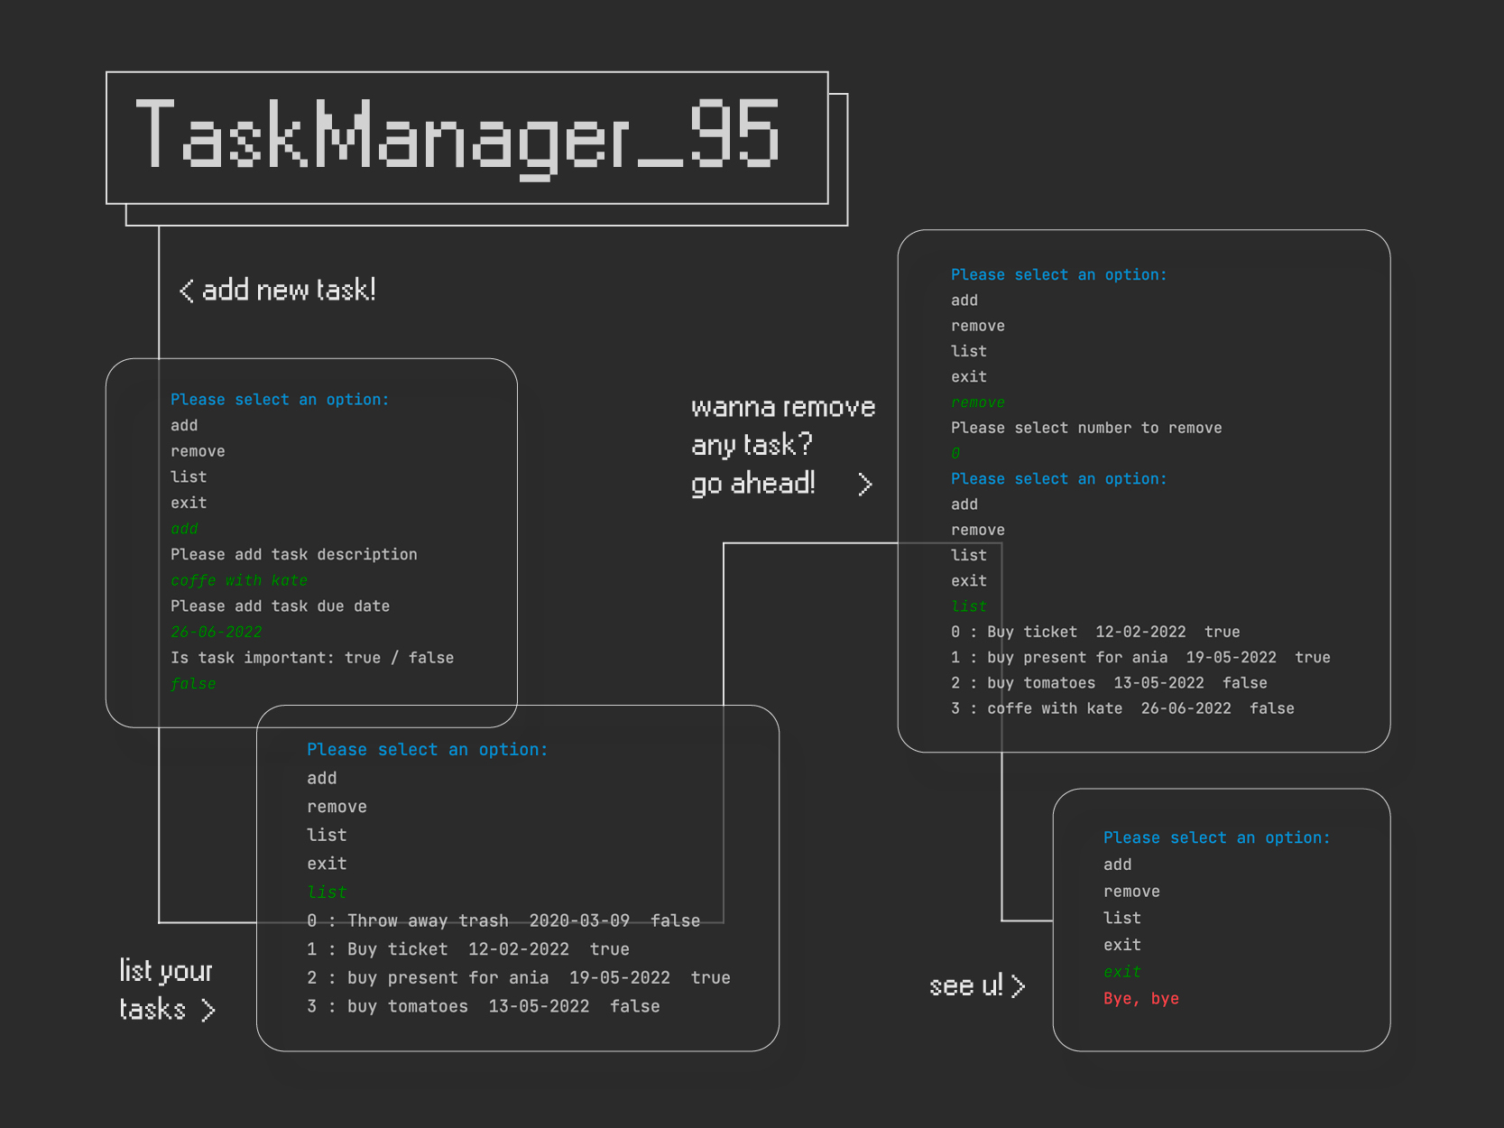Click the left chevron beside 'add new task!'

[187, 291]
